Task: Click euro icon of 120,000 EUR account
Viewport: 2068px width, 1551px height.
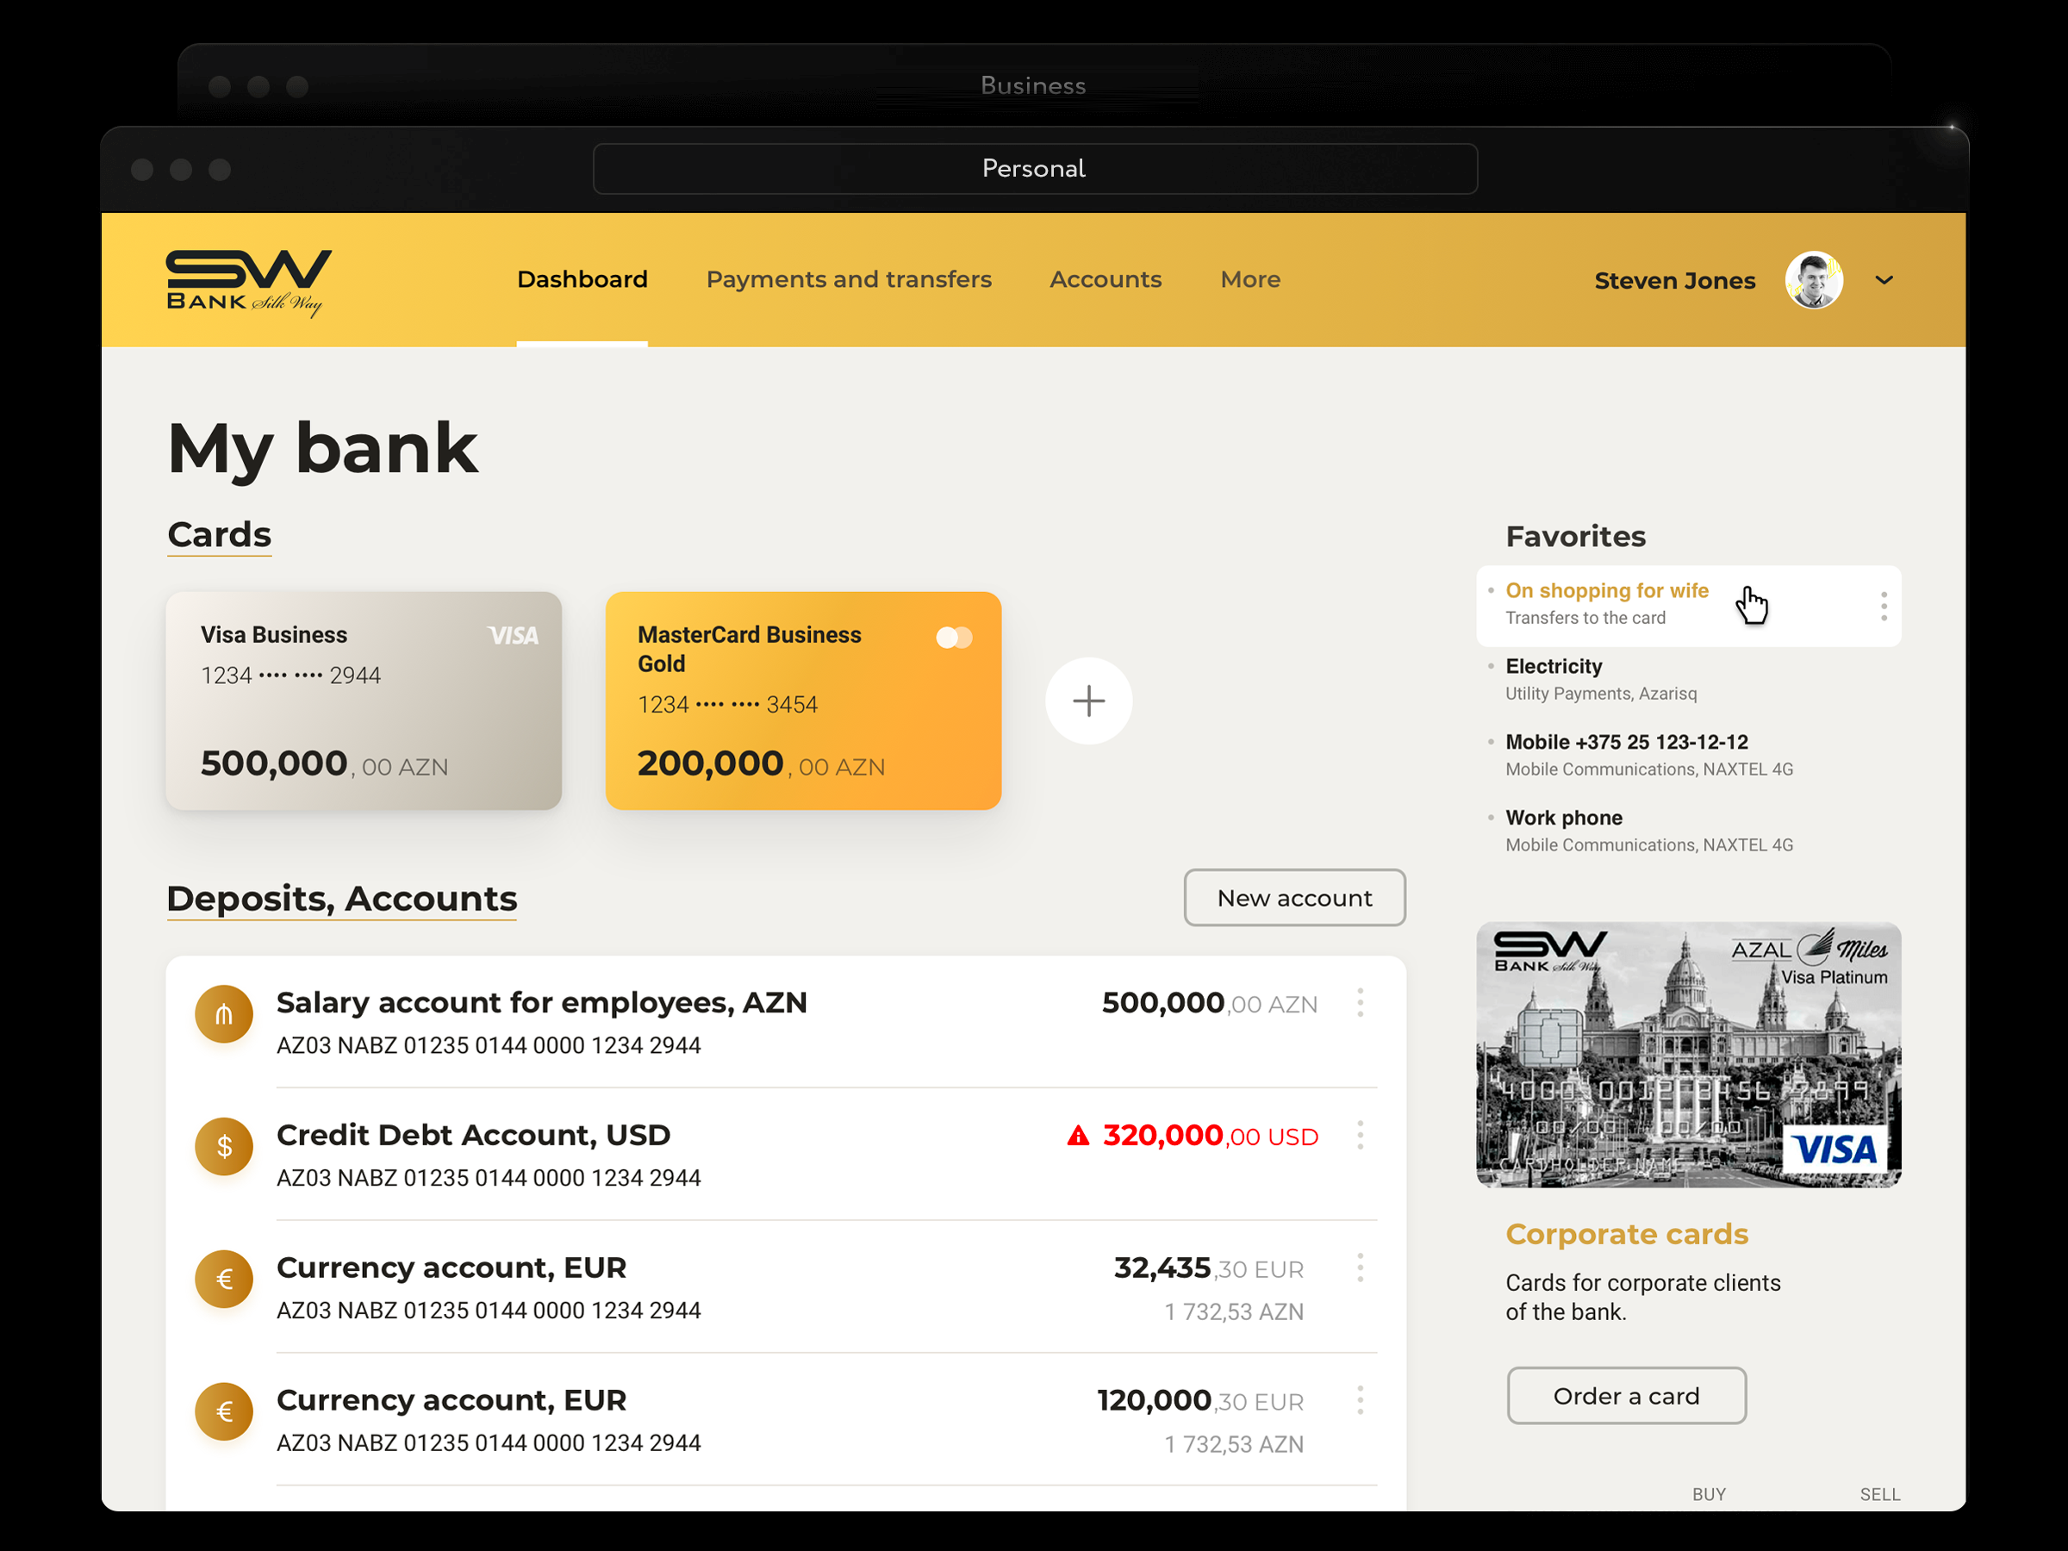Action: pyautogui.click(x=224, y=1412)
